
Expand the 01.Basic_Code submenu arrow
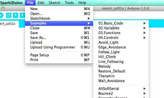[145, 23]
